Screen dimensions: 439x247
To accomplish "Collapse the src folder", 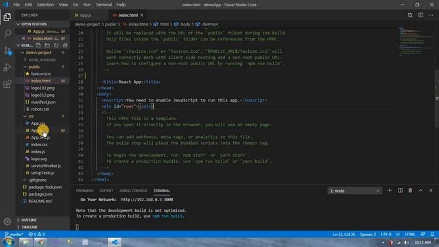I will coord(31,116).
